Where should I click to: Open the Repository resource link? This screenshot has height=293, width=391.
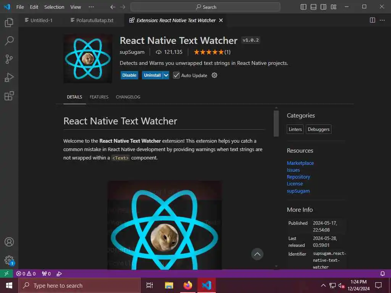click(x=299, y=177)
